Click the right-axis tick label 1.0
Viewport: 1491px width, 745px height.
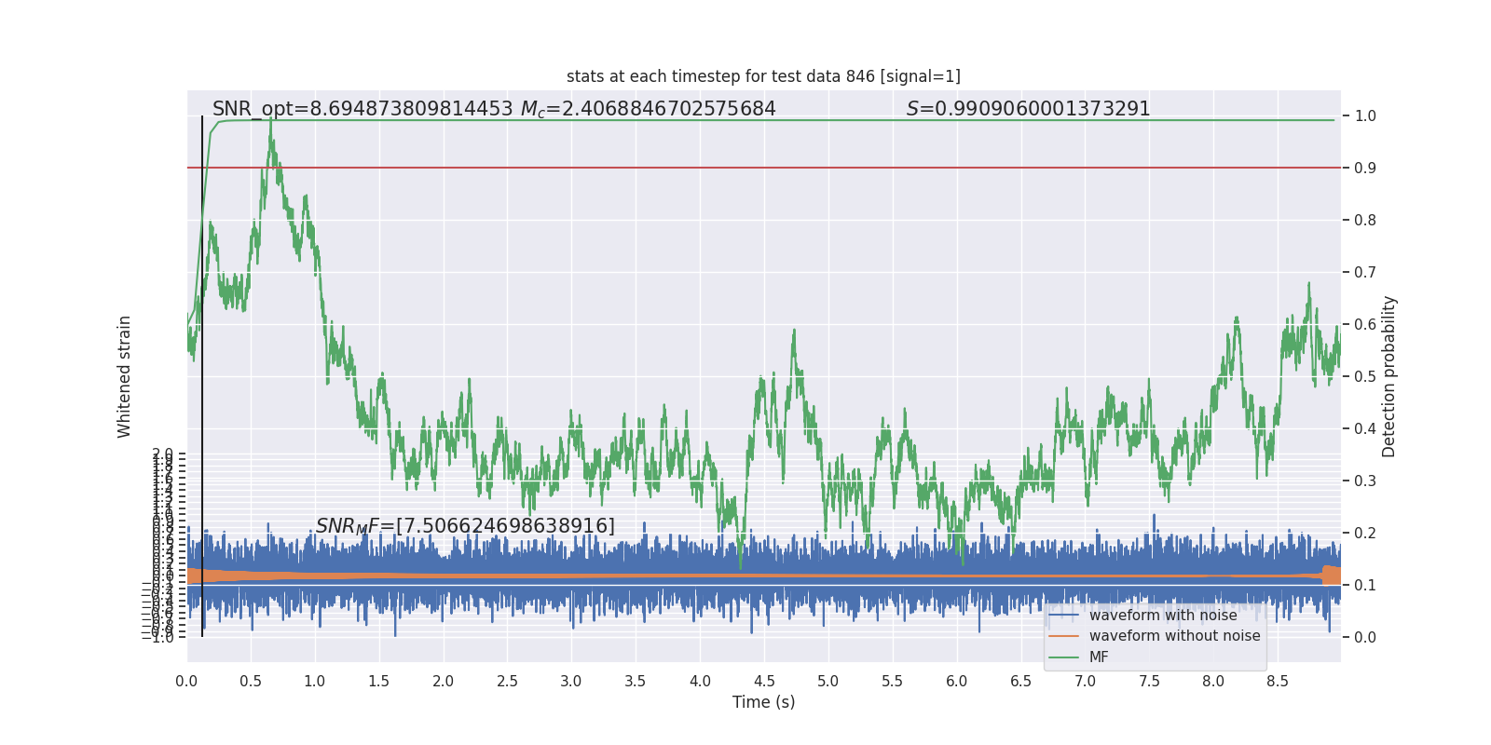click(x=1365, y=116)
